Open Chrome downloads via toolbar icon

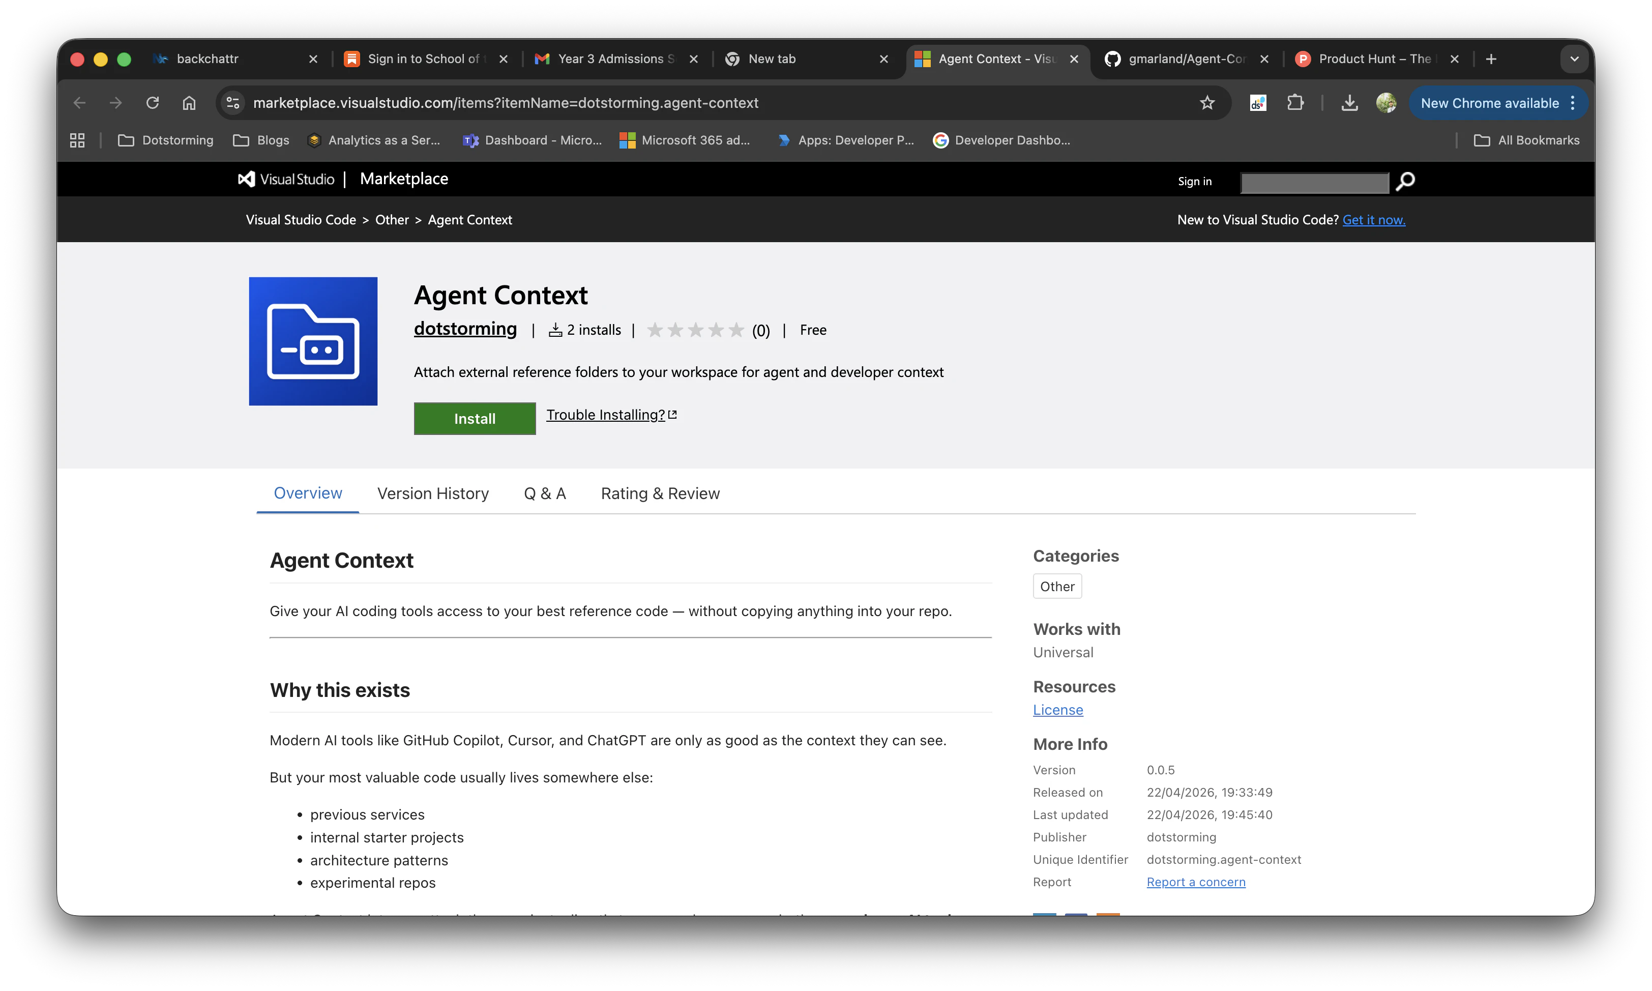coord(1350,102)
